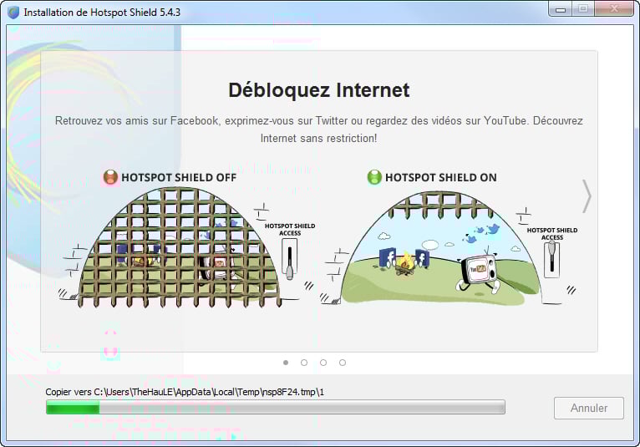This screenshot has height=447, width=640.
Task: Click the "Débloquez Internet" heading
Action: click(319, 90)
